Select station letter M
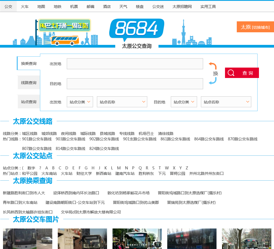Image resolution: width=274 pixels, height=249 pixels. tap(119, 168)
